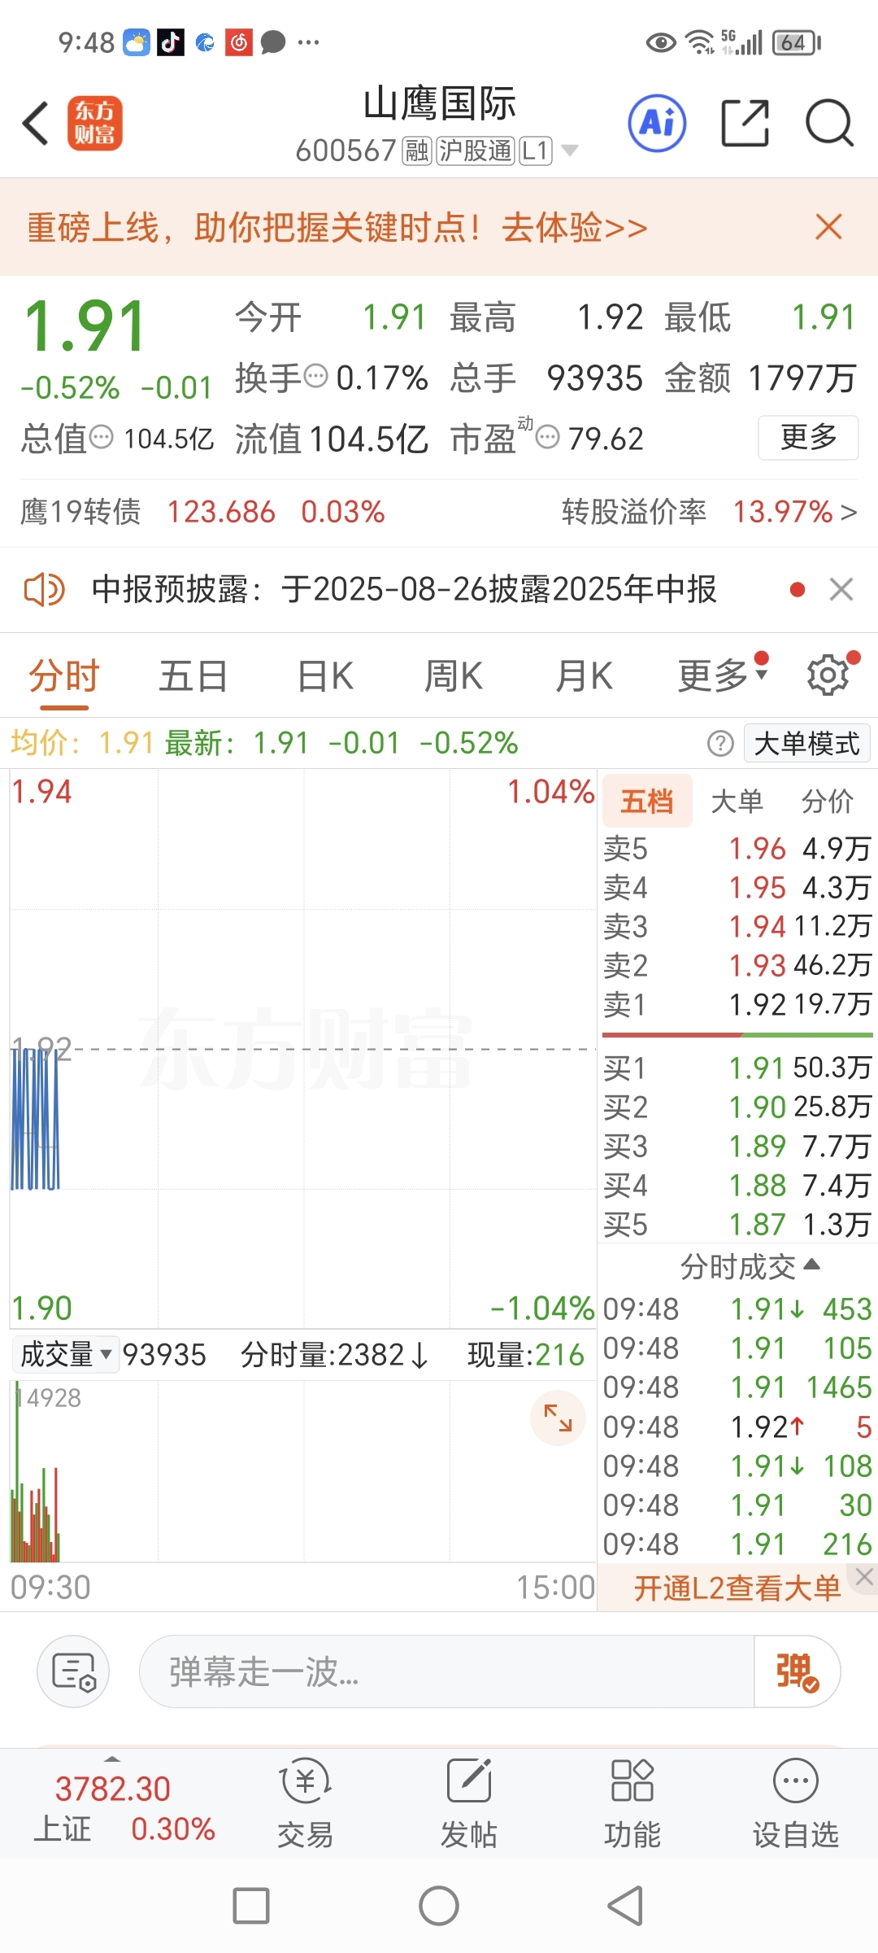Close the 开通L2 prompt

point(864,1577)
